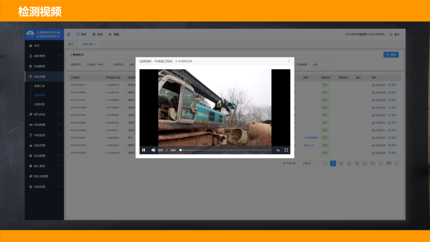Close the 检测结果 tab
Screen dimensions: 430x242
[95, 44]
